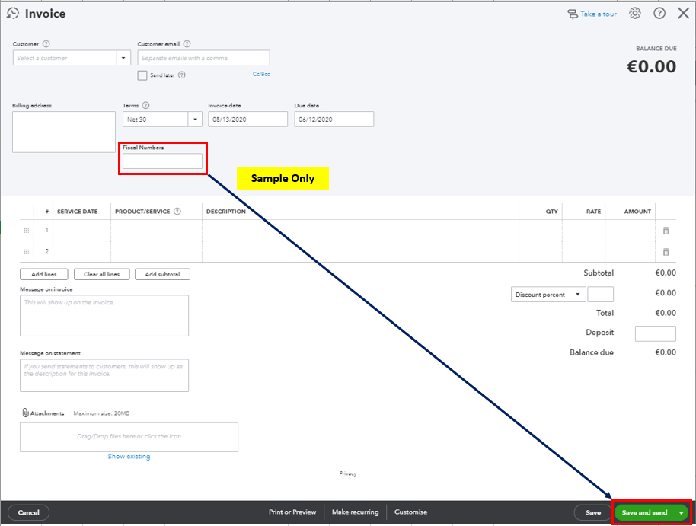Click the Amount cell in line 1
This screenshot has width=696, height=526.
[631, 231]
